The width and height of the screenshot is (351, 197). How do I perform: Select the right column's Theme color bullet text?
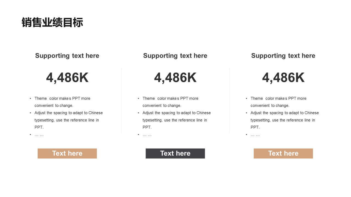point(278,102)
